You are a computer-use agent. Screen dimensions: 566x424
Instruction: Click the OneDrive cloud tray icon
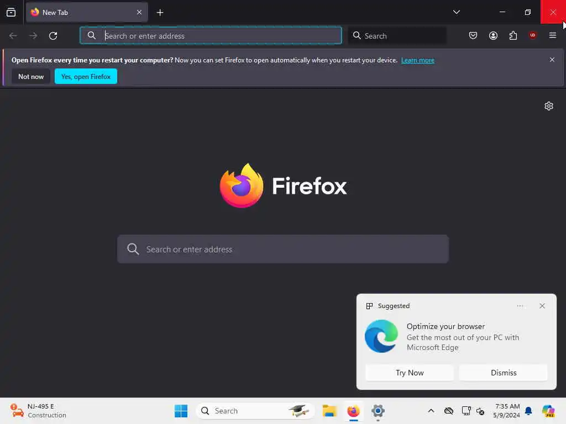pos(449,411)
